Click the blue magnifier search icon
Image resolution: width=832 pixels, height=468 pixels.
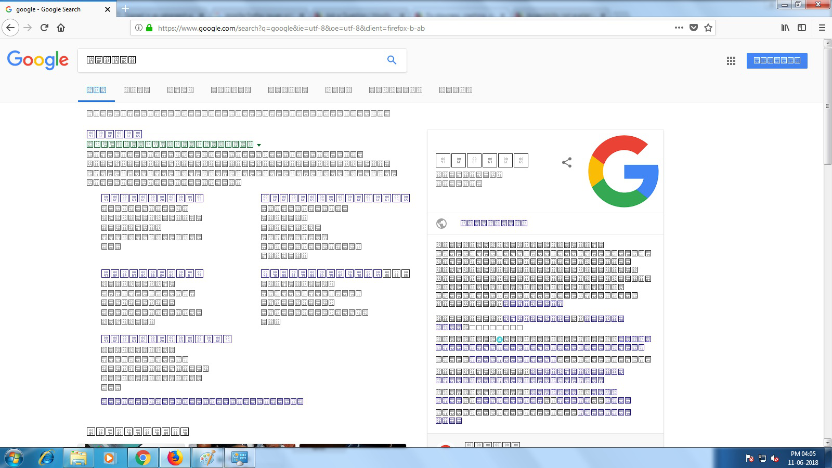pos(392,60)
